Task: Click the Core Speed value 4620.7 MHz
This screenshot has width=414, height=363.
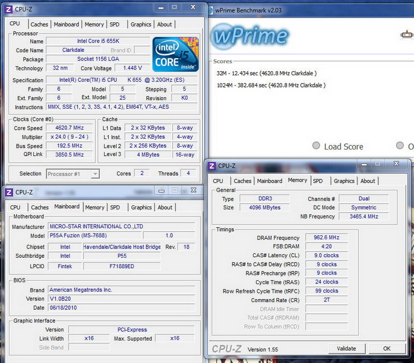Action: click(x=70, y=128)
